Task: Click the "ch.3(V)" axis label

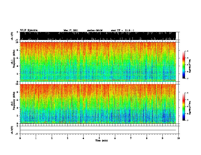Action: [12, 130]
